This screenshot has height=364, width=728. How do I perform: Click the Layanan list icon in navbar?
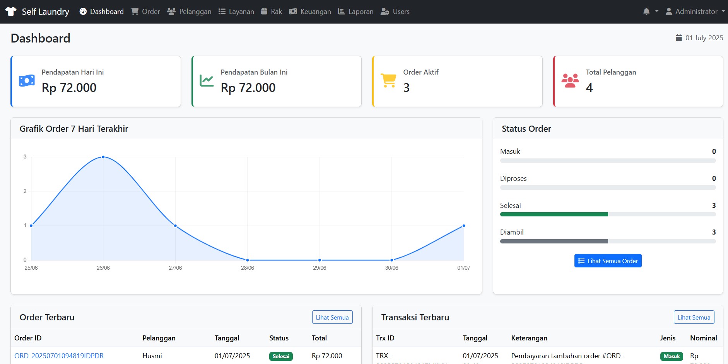222,12
